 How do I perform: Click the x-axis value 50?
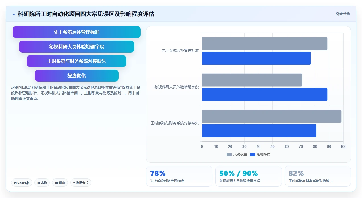point(272,147)
